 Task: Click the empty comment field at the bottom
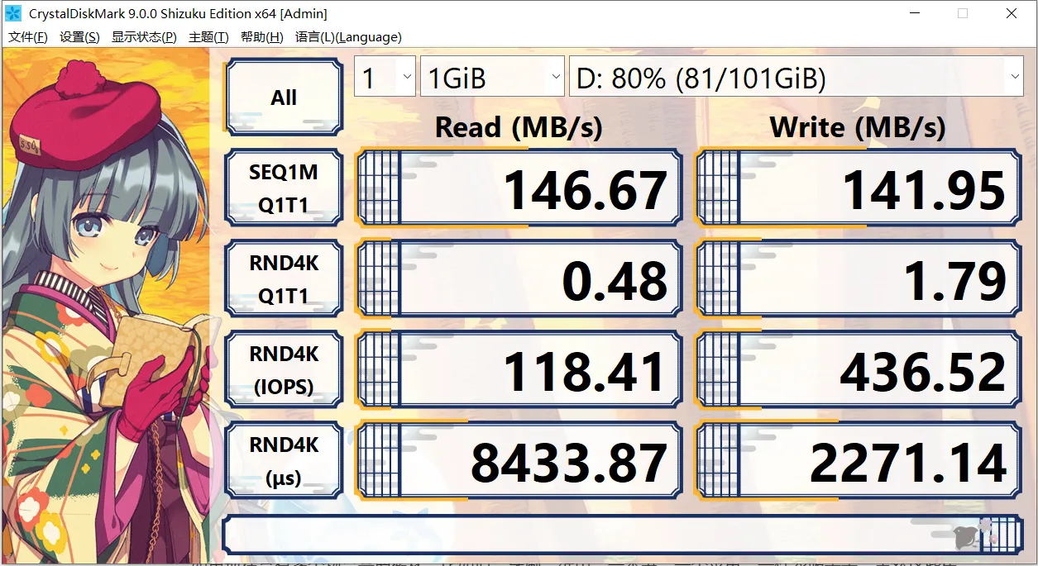[x=624, y=535]
